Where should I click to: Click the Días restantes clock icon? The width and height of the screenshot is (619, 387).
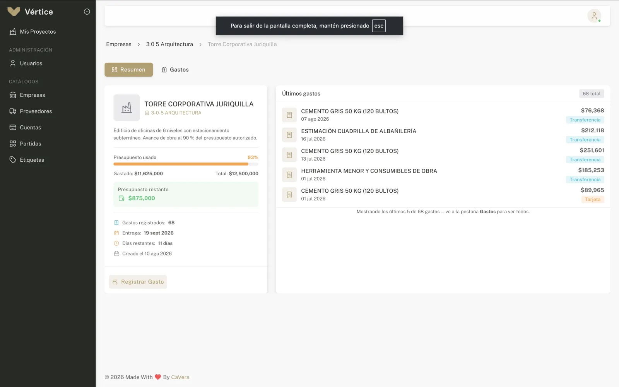point(116,243)
